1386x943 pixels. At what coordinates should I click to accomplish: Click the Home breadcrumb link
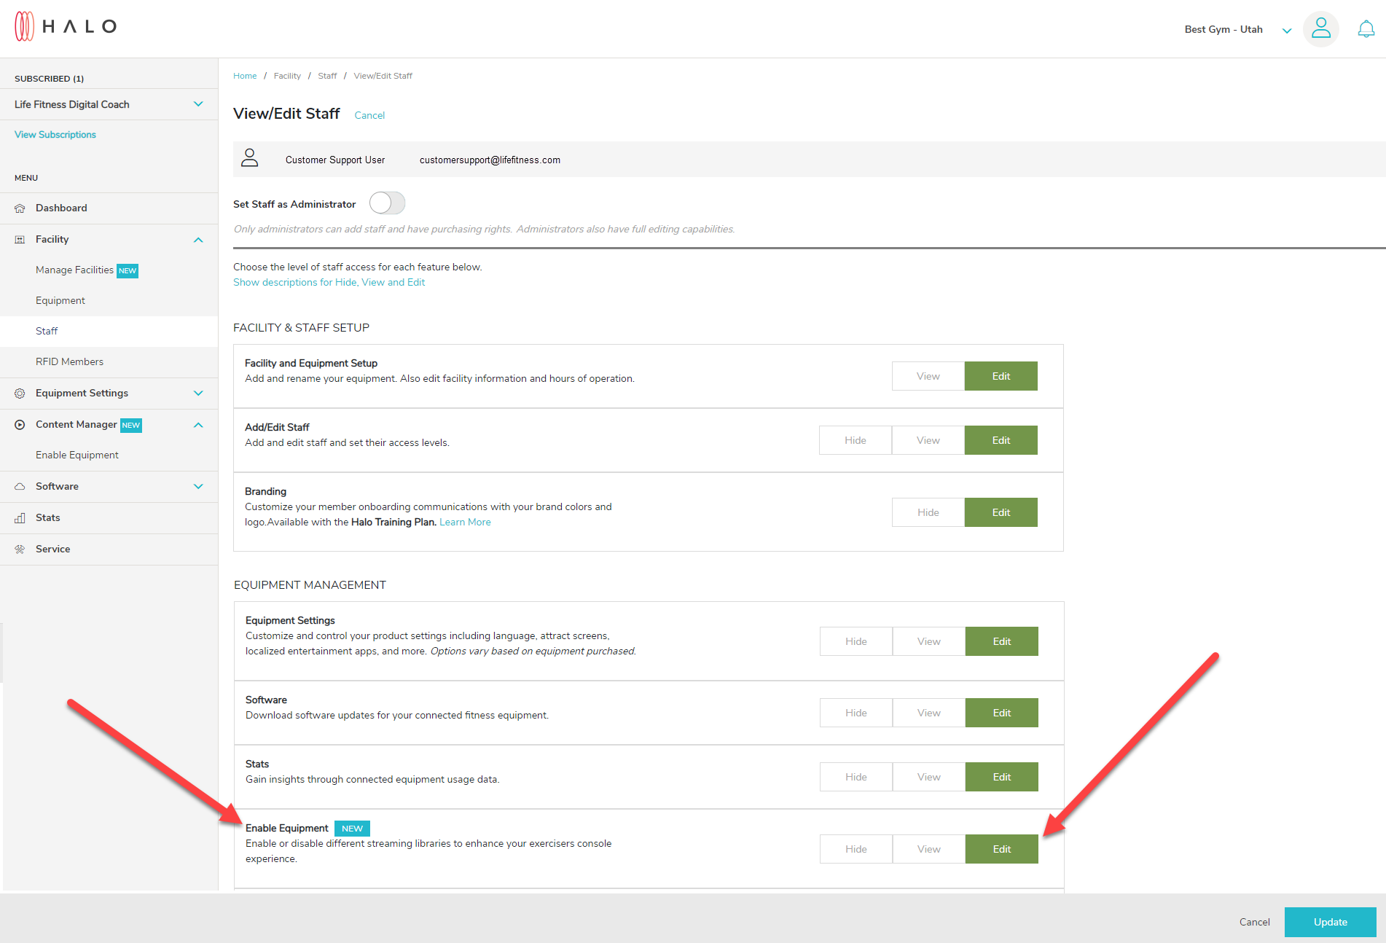(x=245, y=76)
